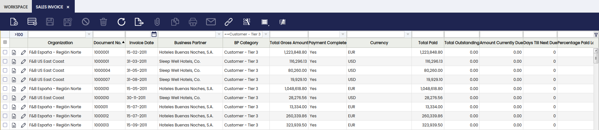Sort by Invoice Date header

(x=141, y=43)
